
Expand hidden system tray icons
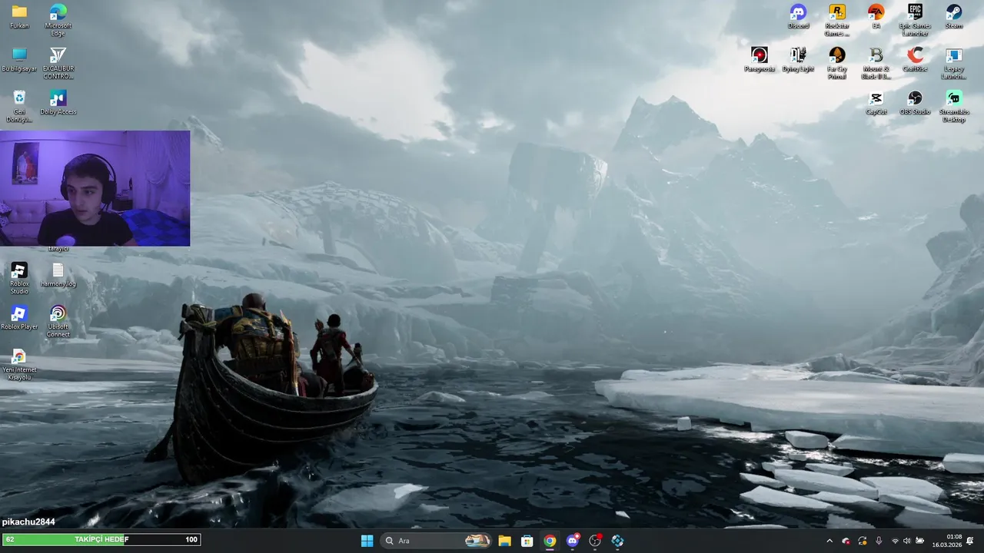point(829,541)
